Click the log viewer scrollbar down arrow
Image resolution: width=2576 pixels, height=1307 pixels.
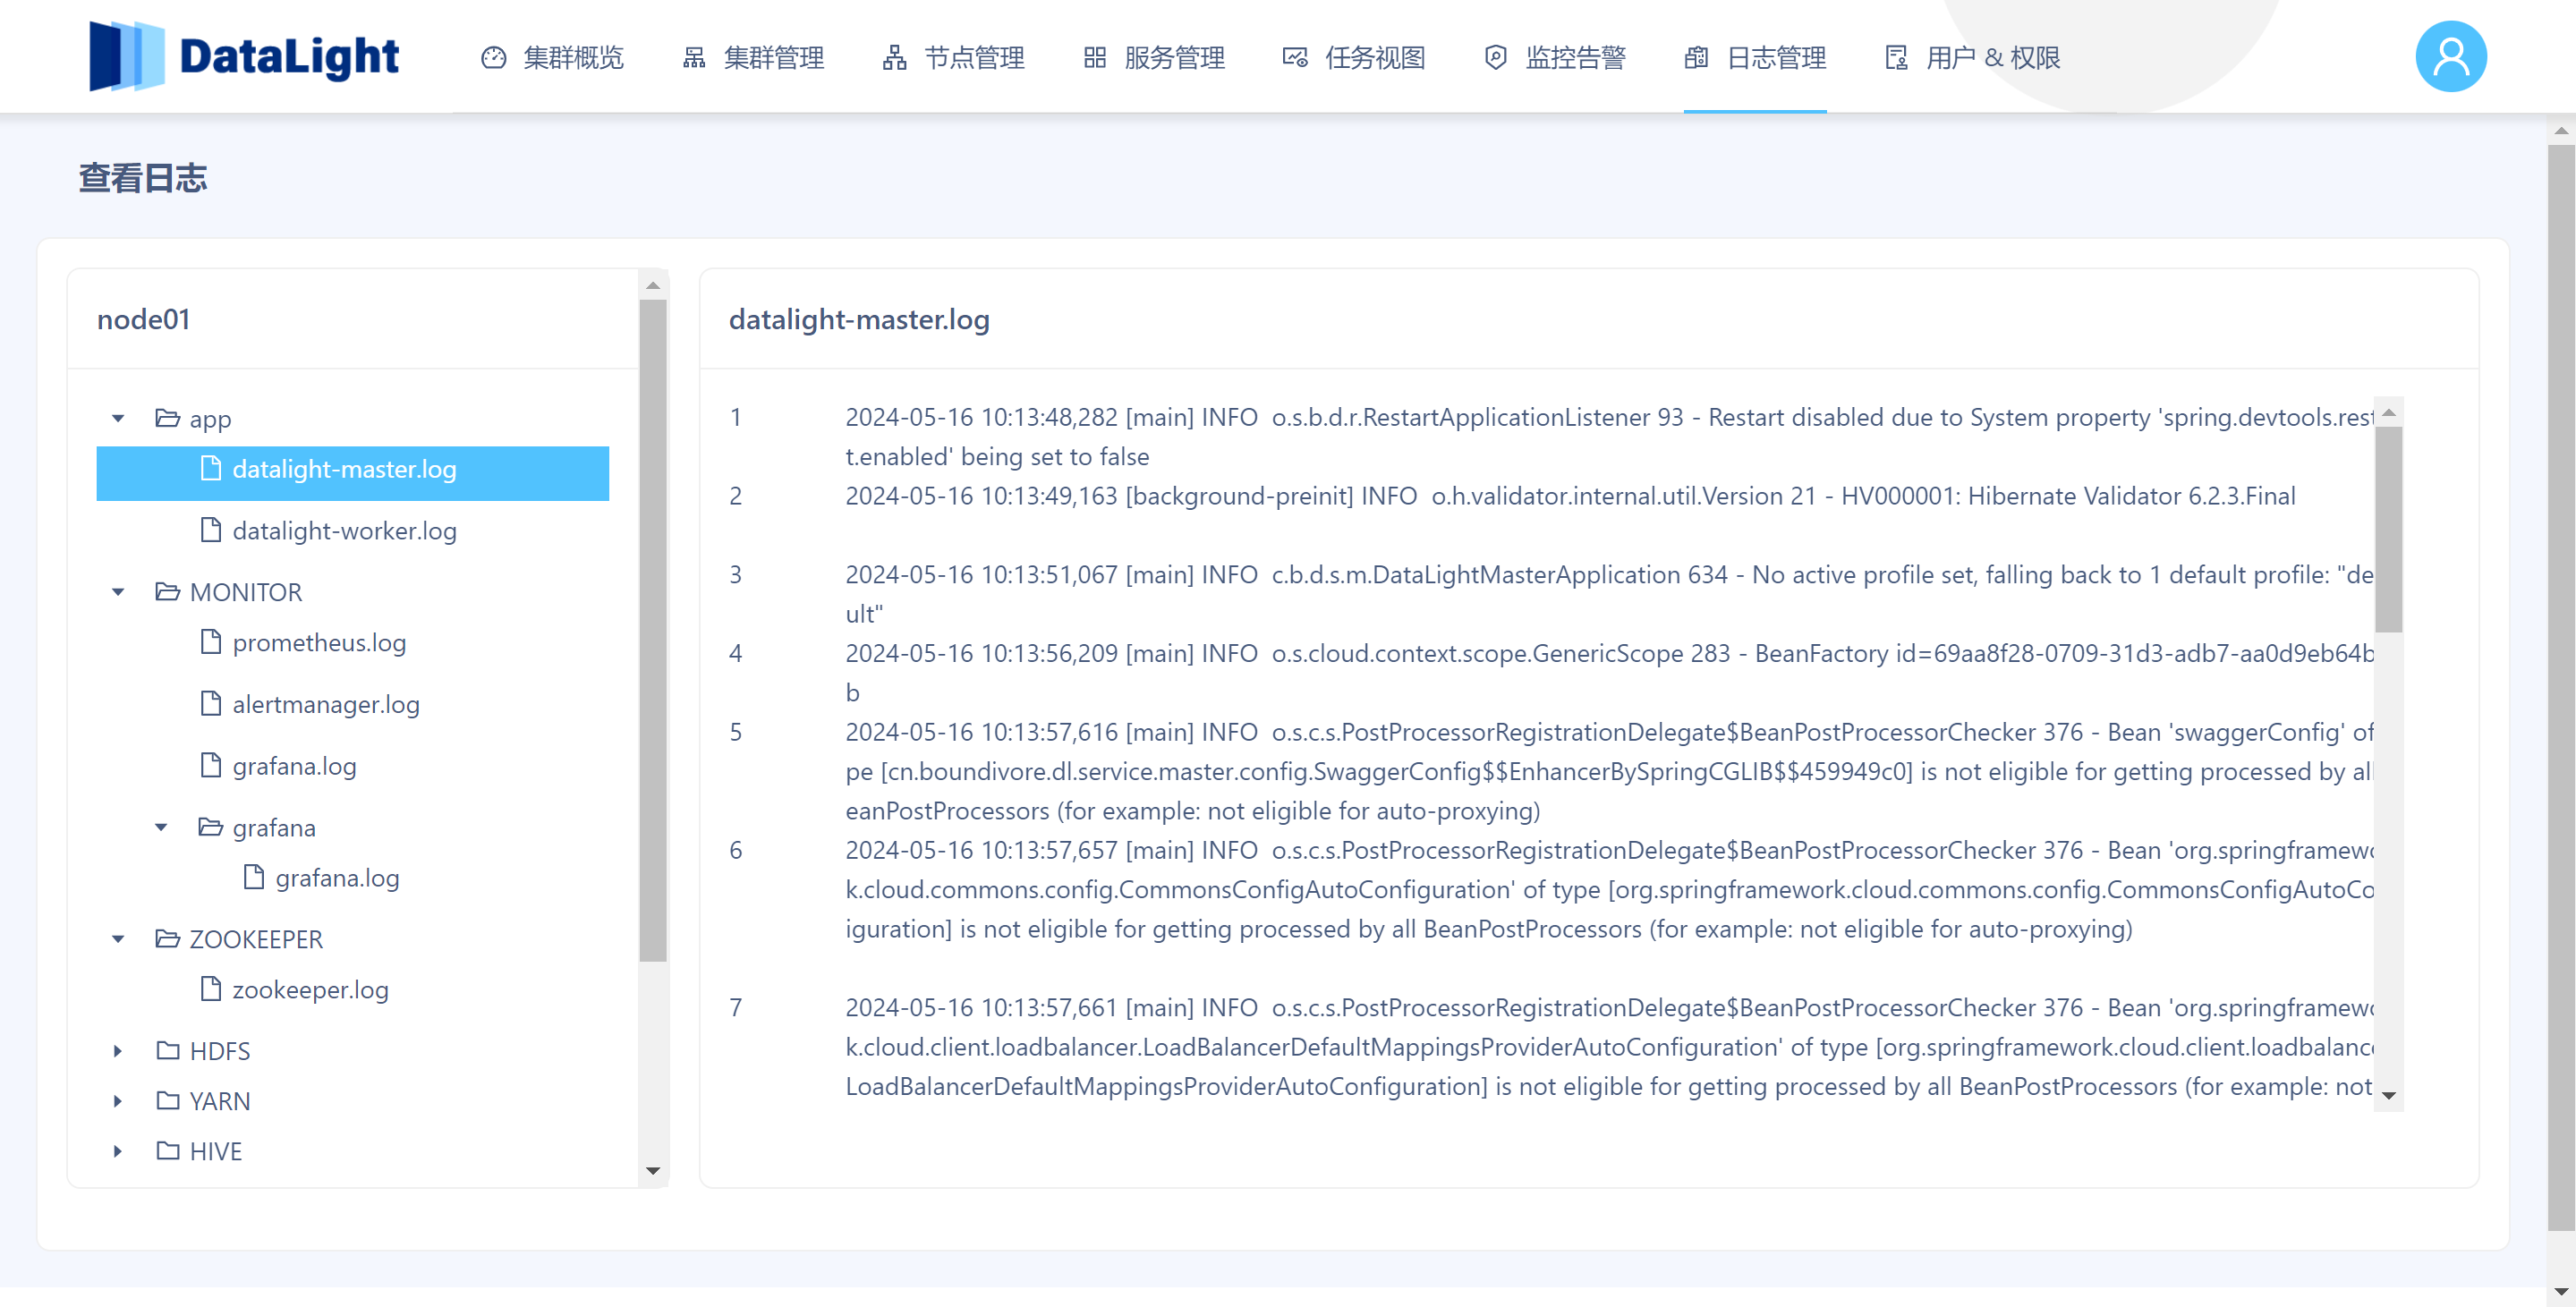[2389, 1096]
